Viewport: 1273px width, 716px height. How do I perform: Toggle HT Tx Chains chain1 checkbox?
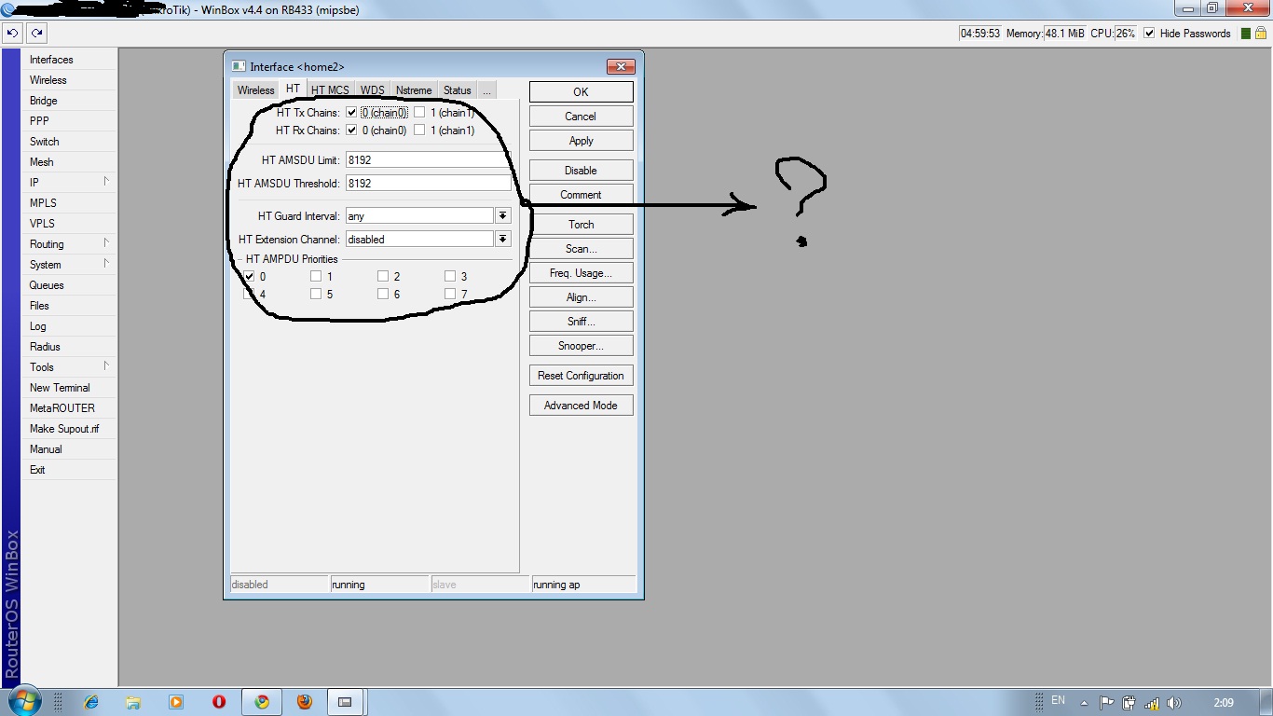pyautogui.click(x=419, y=113)
